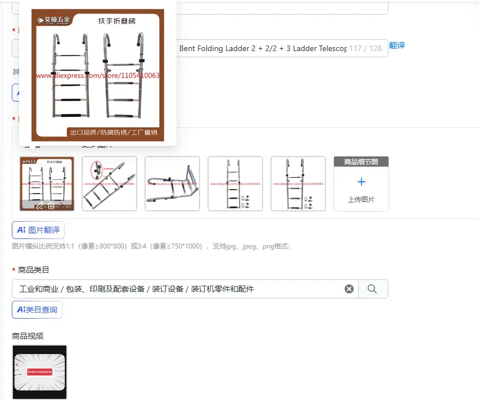Click the 117 / 128 character counter
This screenshot has height=400, width=479.
tap(365, 48)
